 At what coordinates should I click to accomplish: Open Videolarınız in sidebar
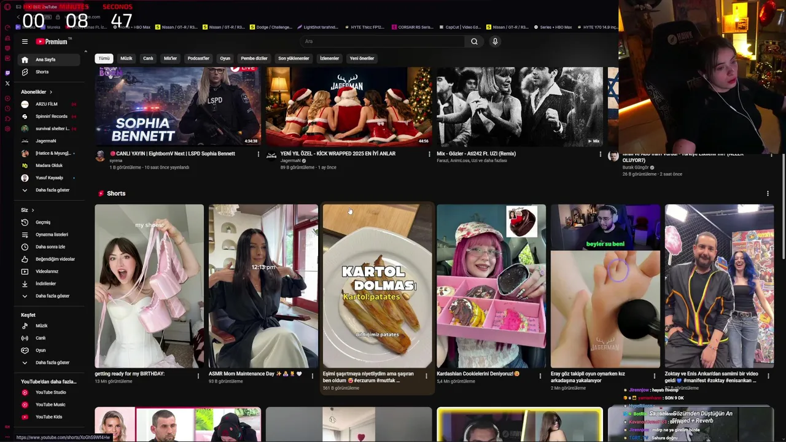click(49, 271)
